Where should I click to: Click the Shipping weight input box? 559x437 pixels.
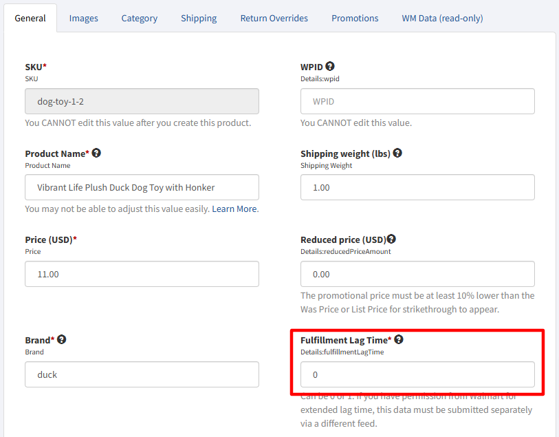[417, 187]
